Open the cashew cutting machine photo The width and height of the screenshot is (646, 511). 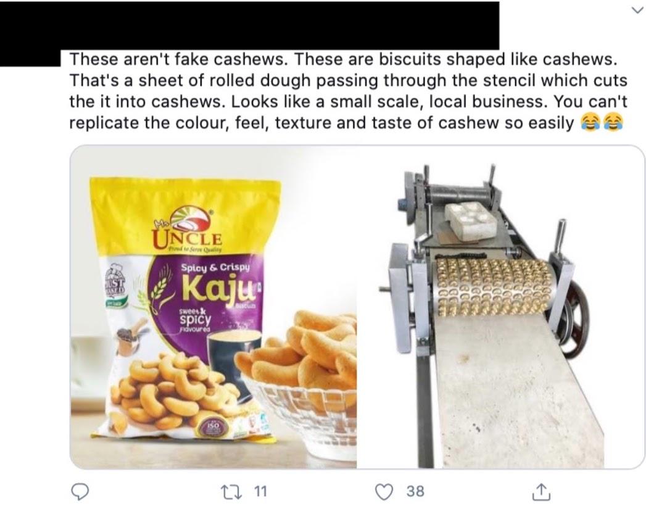[x=500, y=307]
